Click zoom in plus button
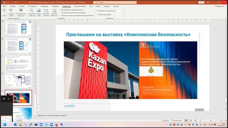 tap(218, 121)
